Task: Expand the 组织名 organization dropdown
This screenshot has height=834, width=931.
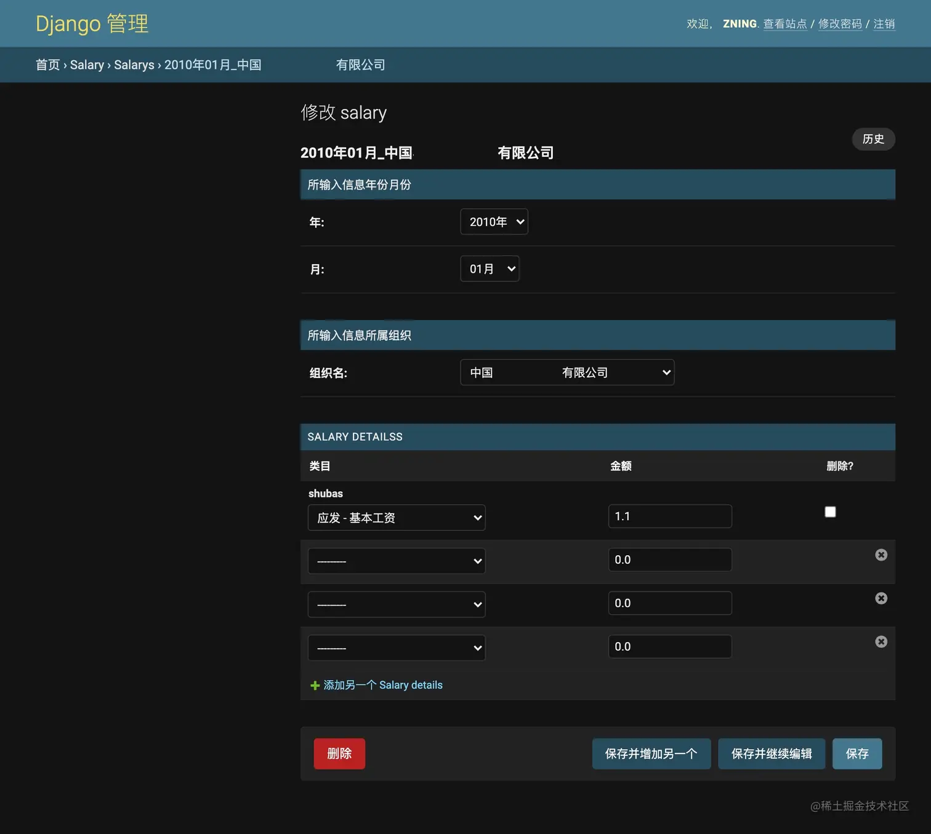Action: tap(567, 372)
